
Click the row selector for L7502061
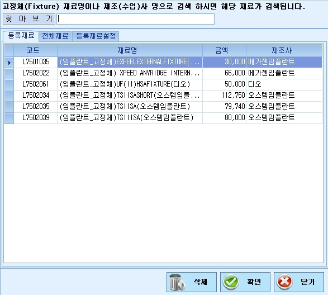click(x=9, y=84)
